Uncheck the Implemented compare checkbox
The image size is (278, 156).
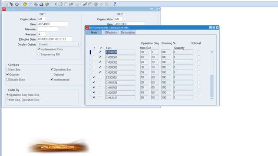pos(52,79)
